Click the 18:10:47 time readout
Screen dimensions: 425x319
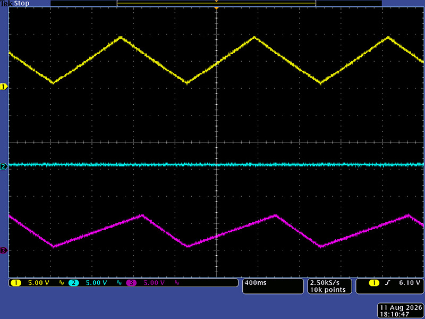tap(394, 314)
